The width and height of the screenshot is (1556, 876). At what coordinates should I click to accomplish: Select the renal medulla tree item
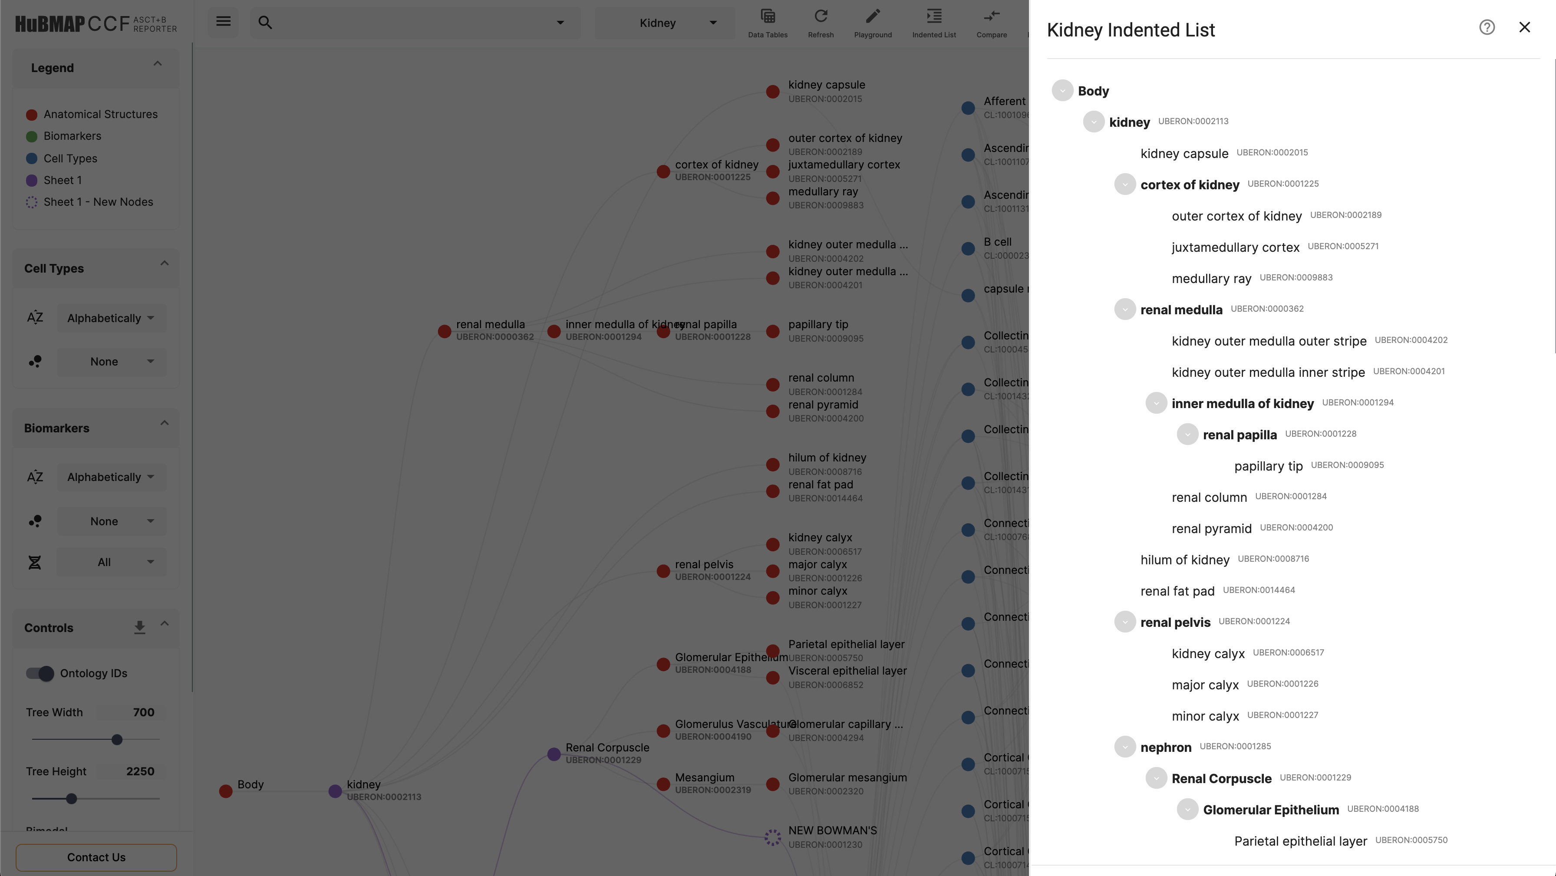tap(1181, 309)
